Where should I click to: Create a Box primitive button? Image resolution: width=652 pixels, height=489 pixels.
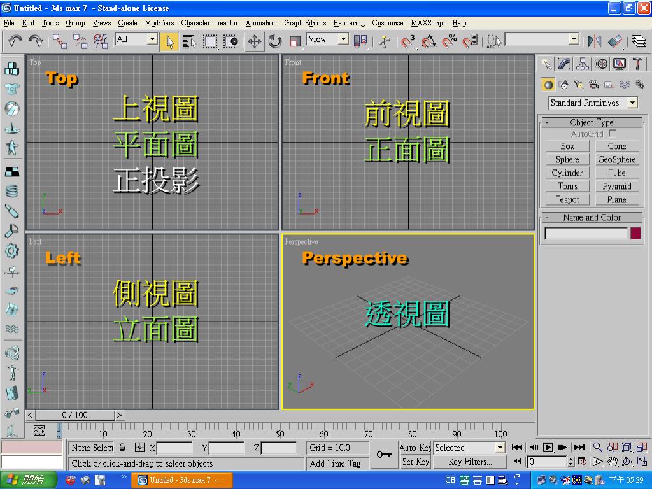(567, 146)
